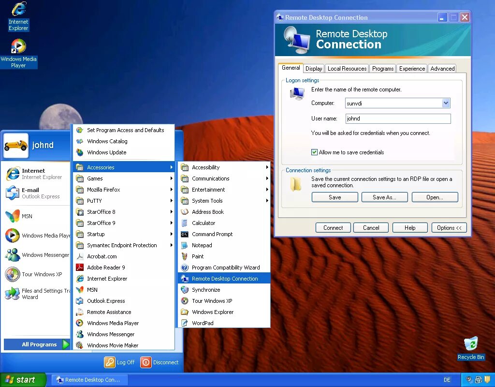Image resolution: width=495 pixels, height=387 pixels.
Task: Click the Outlook Express E-mail icon
Action: (13, 193)
